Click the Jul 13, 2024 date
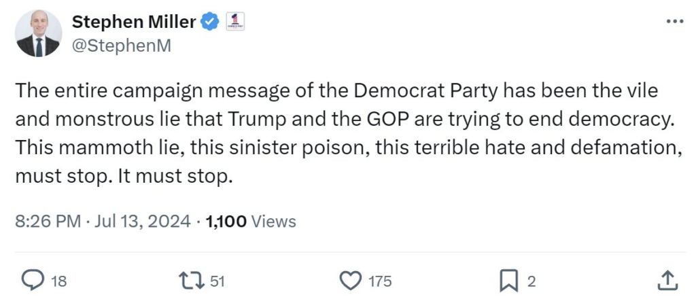 (x=141, y=222)
